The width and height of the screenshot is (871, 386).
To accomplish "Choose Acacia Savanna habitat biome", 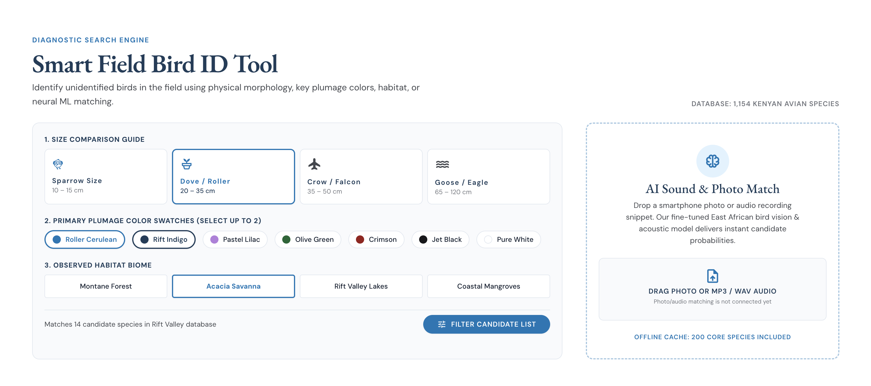I will tap(233, 286).
